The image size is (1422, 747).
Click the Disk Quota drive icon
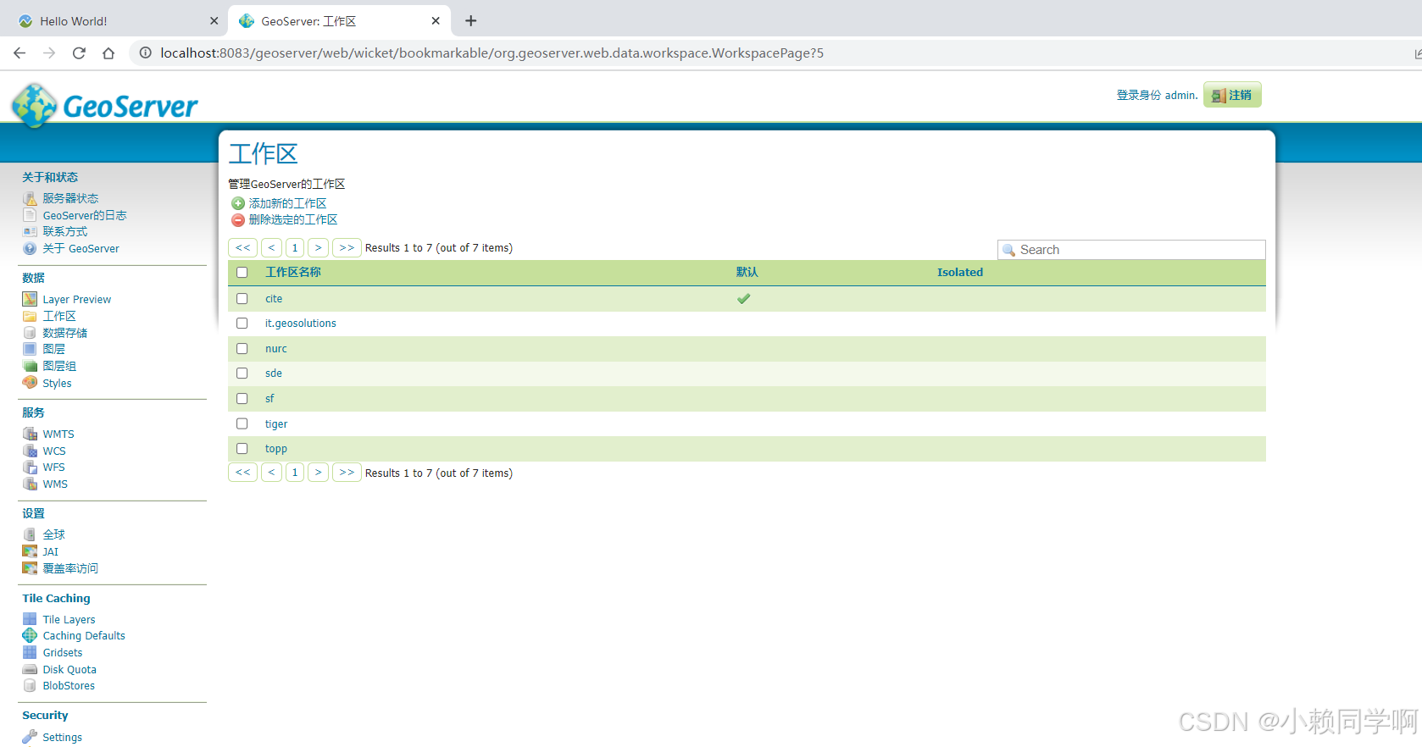point(30,669)
